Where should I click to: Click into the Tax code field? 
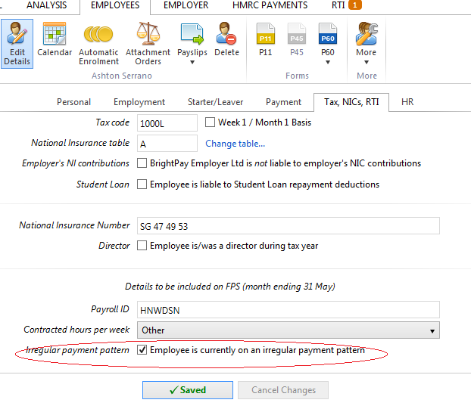(167, 123)
